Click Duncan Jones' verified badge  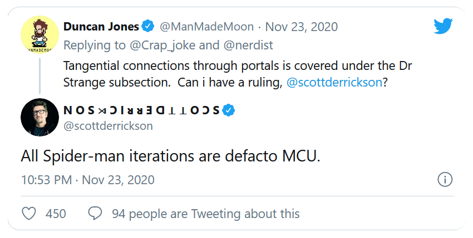click(x=147, y=26)
